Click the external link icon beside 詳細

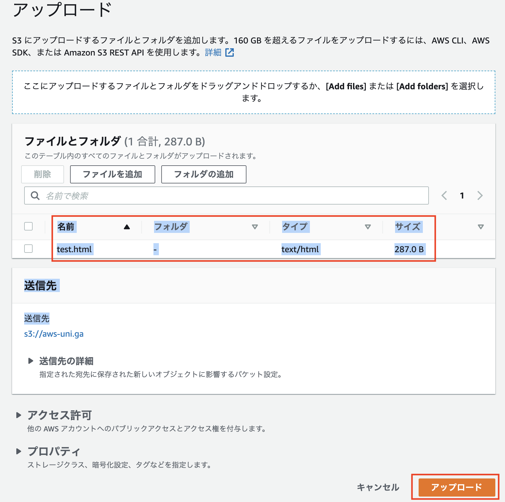(230, 52)
